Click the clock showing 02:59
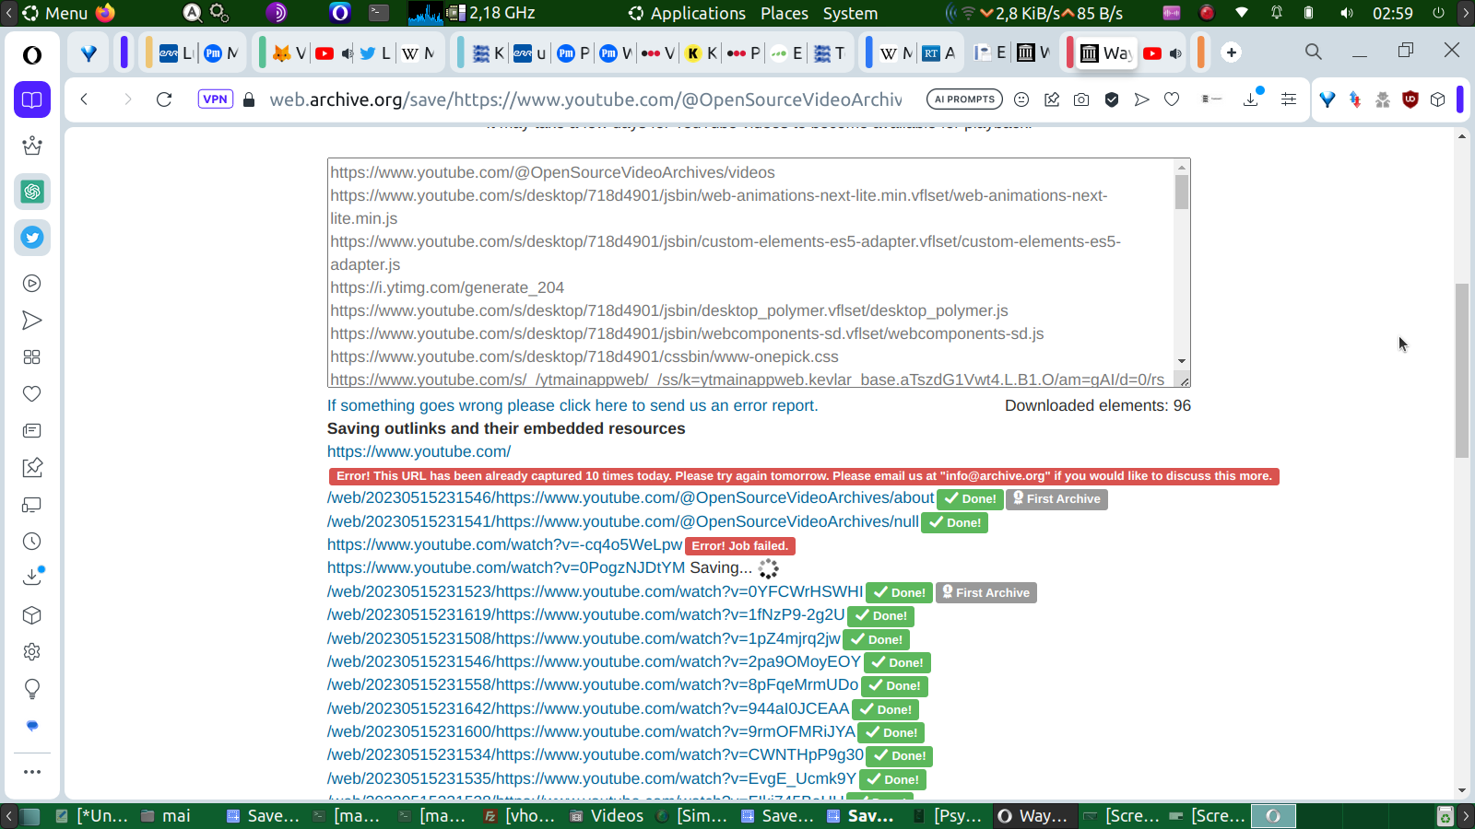Screen dimensions: 1475x829 [x=1392, y=13]
